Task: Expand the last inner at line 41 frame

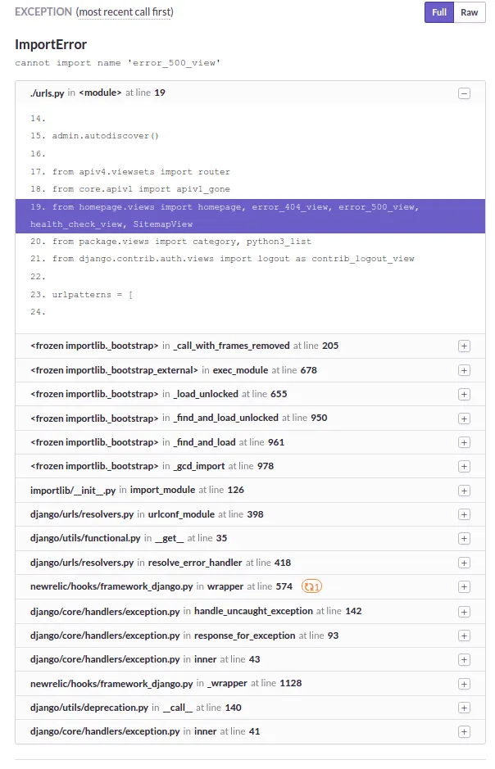Action: pos(464,731)
